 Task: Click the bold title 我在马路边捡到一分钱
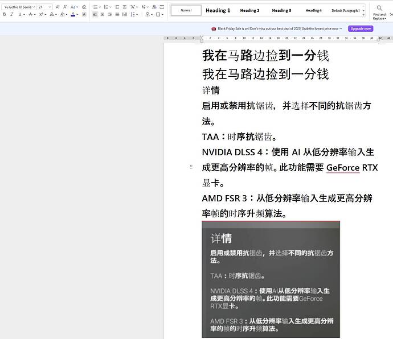click(265, 55)
